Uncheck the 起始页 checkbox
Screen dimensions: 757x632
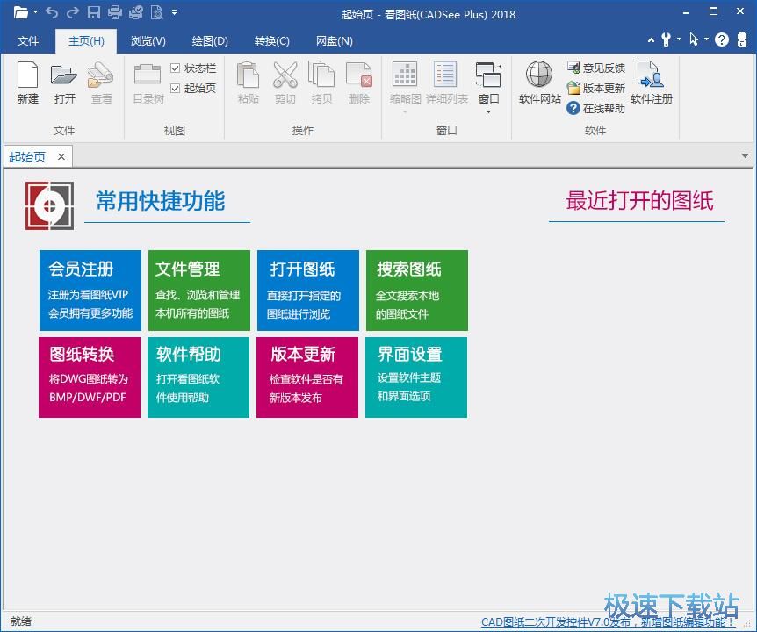pos(176,88)
